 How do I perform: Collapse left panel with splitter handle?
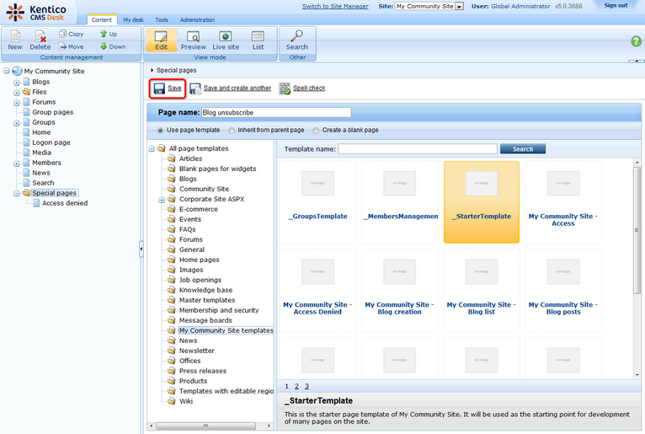coord(141,249)
